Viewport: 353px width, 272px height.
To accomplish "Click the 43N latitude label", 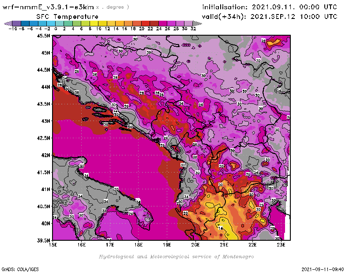I will coord(45,121).
